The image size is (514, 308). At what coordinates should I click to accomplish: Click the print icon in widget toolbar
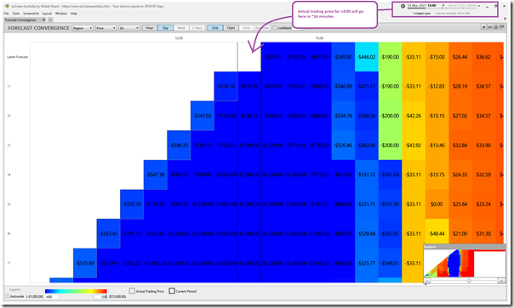click(x=489, y=27)
